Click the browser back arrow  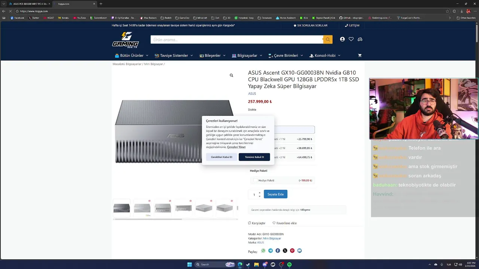pos(4,11)
